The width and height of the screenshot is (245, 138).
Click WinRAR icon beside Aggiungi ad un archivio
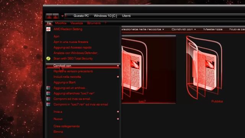pyautogui.click(x=48, y=88)
